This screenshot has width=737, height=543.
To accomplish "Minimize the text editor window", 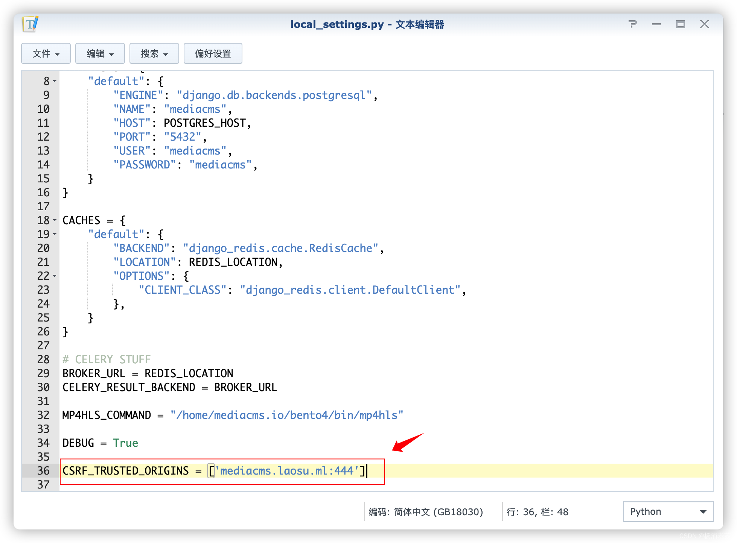I will (x=656, y=24).
